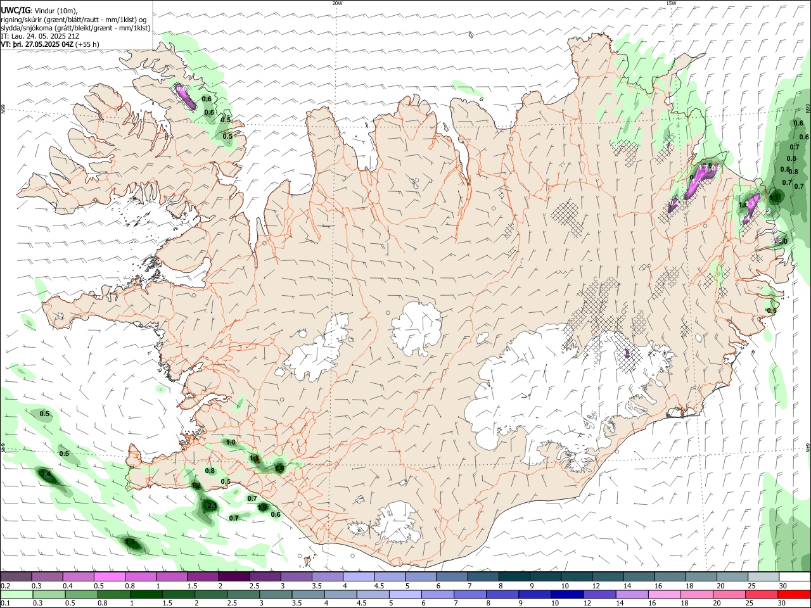This screenshot has height=608, width=811.
Task: Click the medium green 0.5 rain-scale swatch
Action: (82, 594)
